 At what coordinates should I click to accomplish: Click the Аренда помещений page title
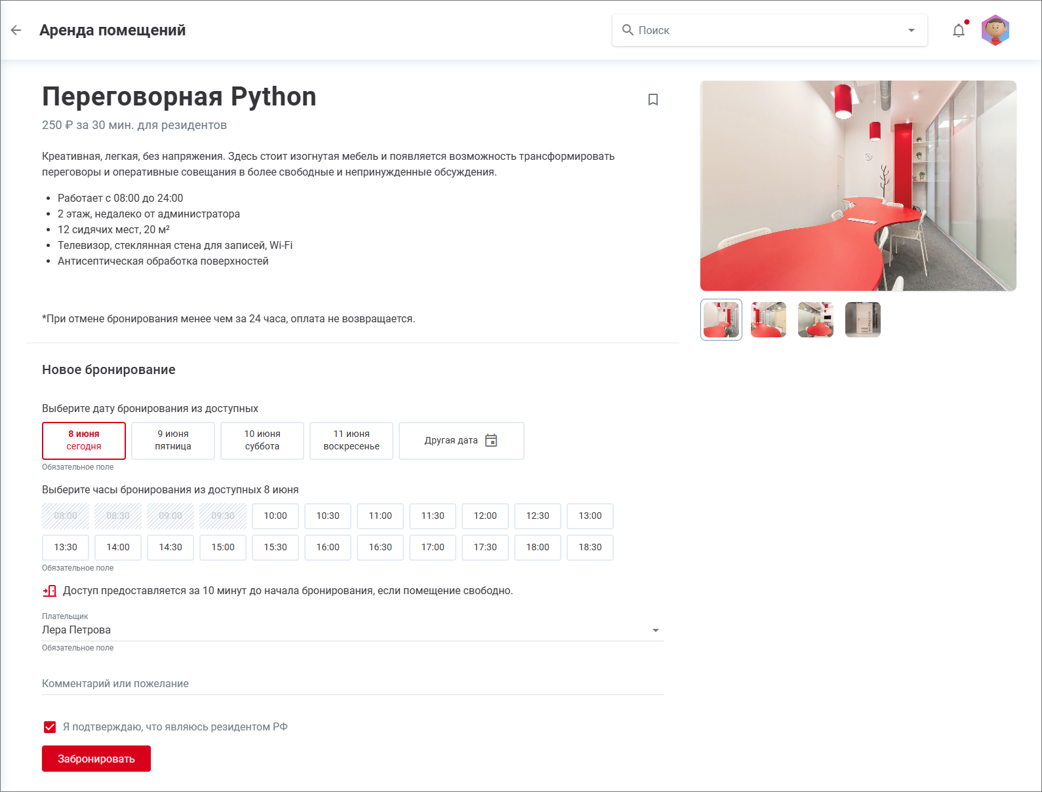(113, 30)
